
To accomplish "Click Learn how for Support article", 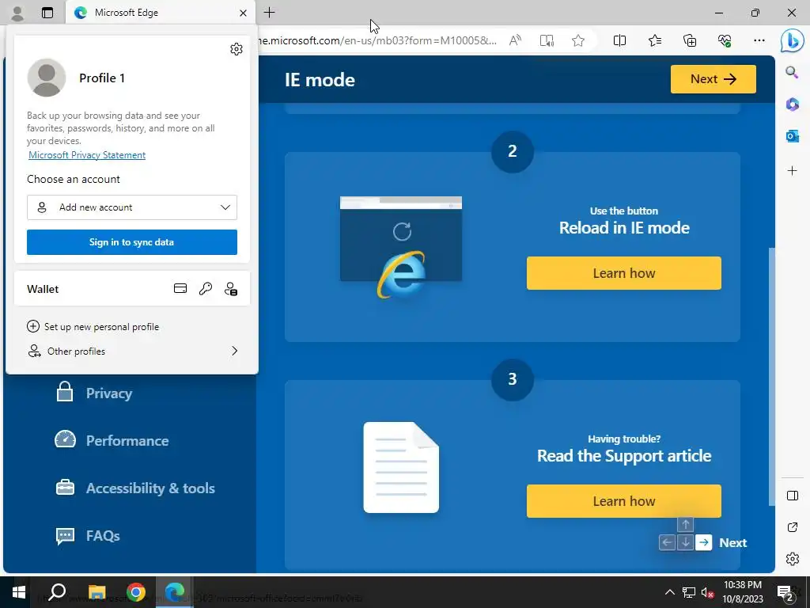I will click(623, 501).
